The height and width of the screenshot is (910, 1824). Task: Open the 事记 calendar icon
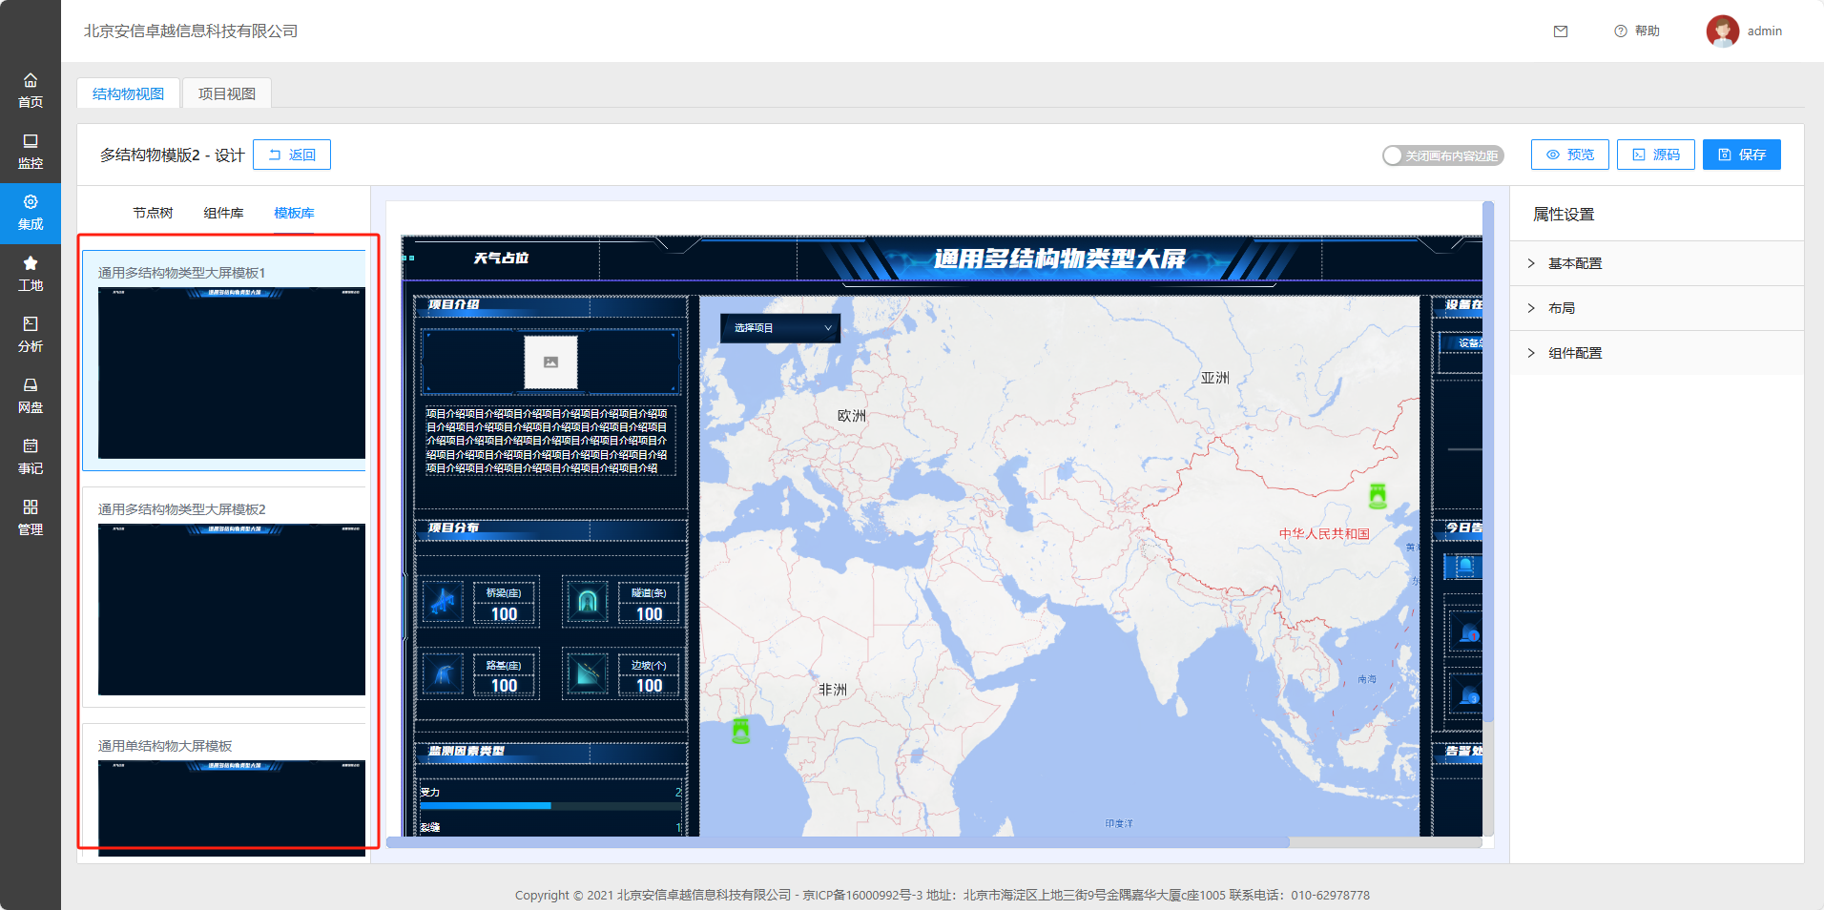[31, 446]
